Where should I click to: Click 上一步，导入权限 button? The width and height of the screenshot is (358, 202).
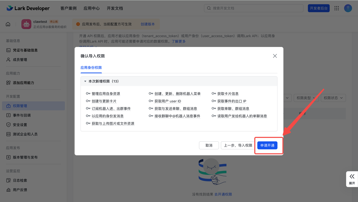click(x=238, y=145)
